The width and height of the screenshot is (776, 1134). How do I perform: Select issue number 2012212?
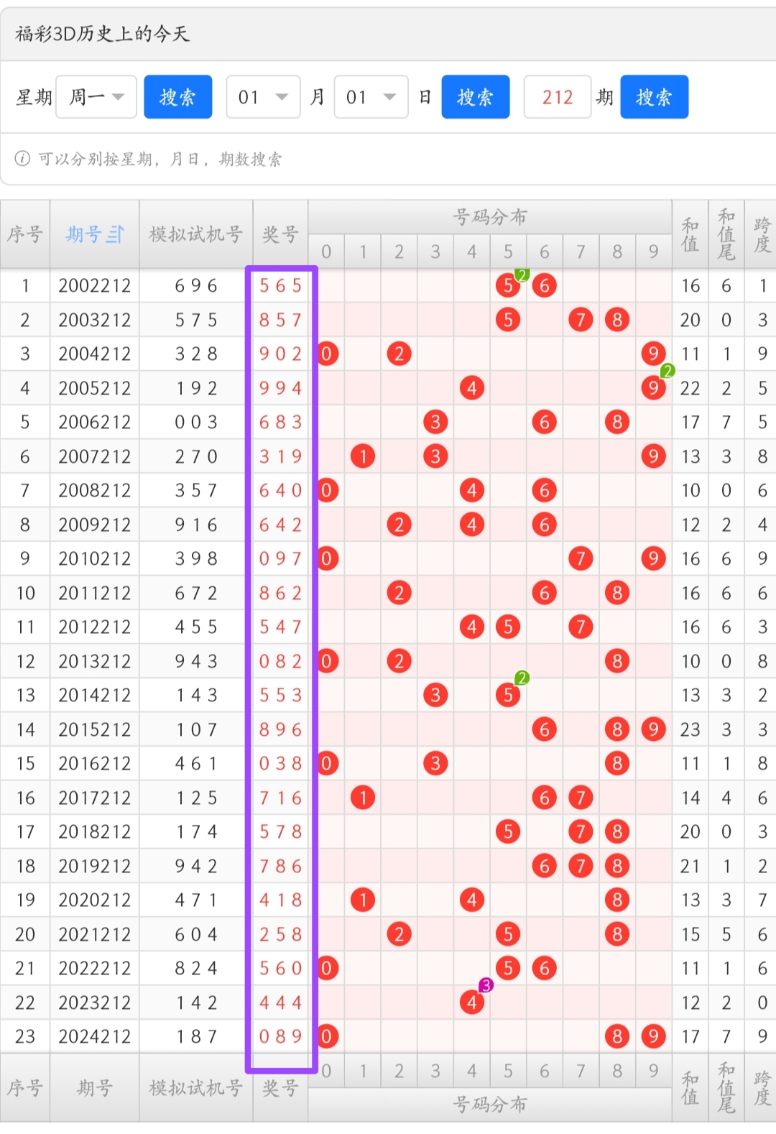95,627
